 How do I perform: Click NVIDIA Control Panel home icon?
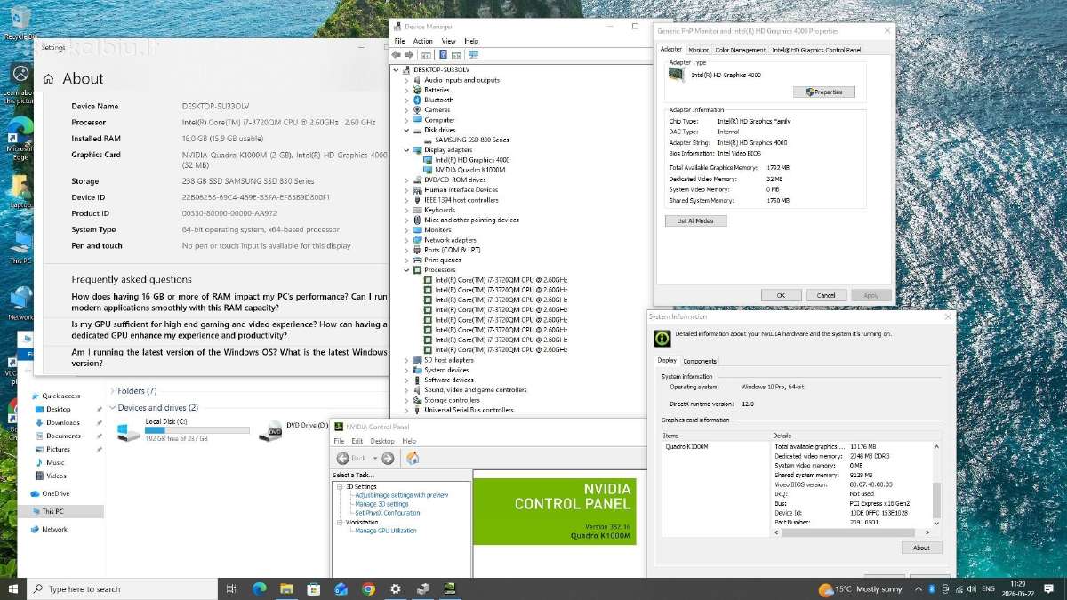tap(412, 458)
